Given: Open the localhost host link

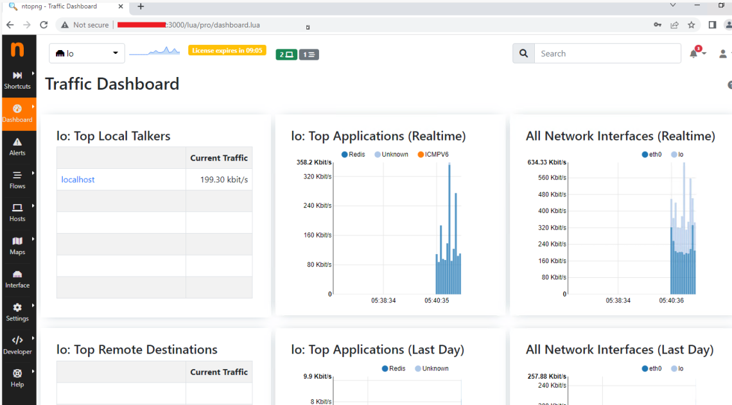Looking at the screenshot, I should point(78,180).
